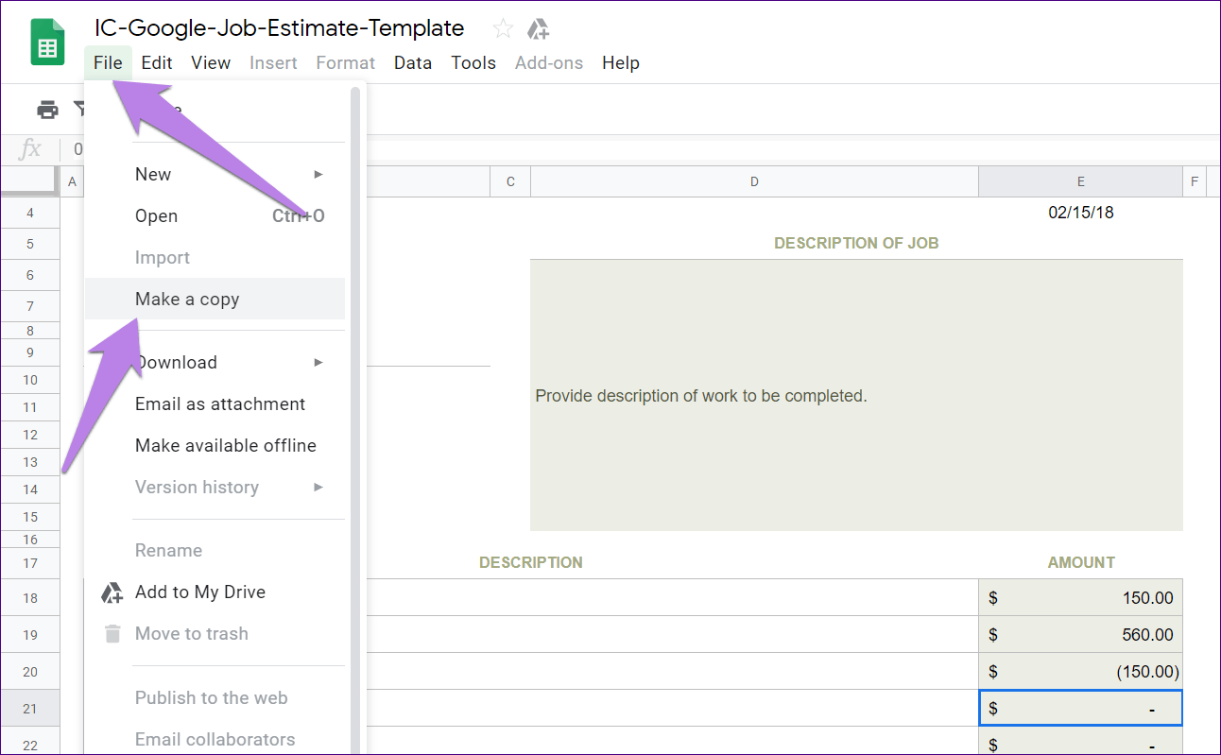Click the amount cell in row 22
This screenshot has height=755, width=1221.
tap(1080, 742)
